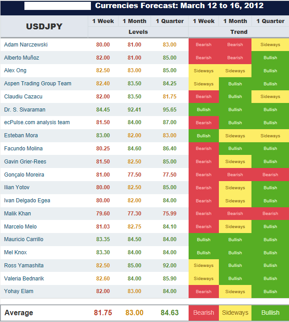Select Ivan Delgado Egea's name
Screen dimensions: 289x322
(x=27, y=201)
